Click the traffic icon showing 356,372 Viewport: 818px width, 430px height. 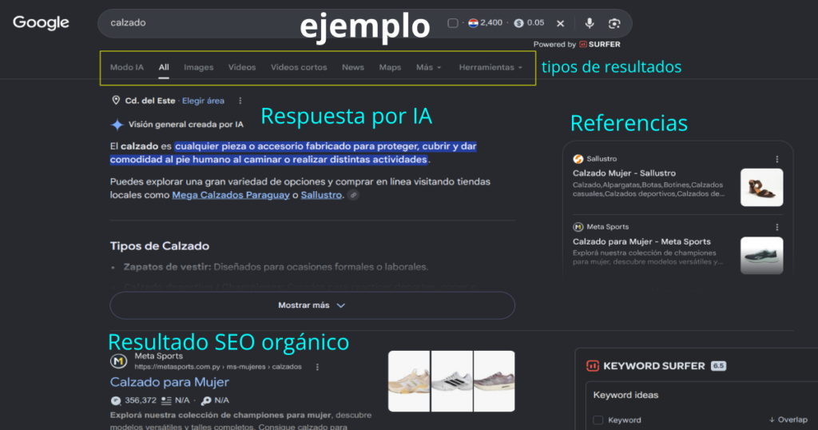point(116,400)
